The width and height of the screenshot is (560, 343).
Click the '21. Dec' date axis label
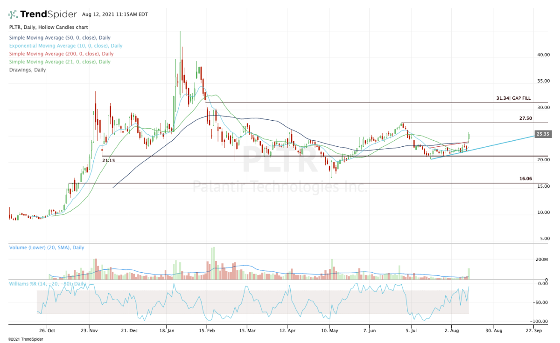pos(130,330)
